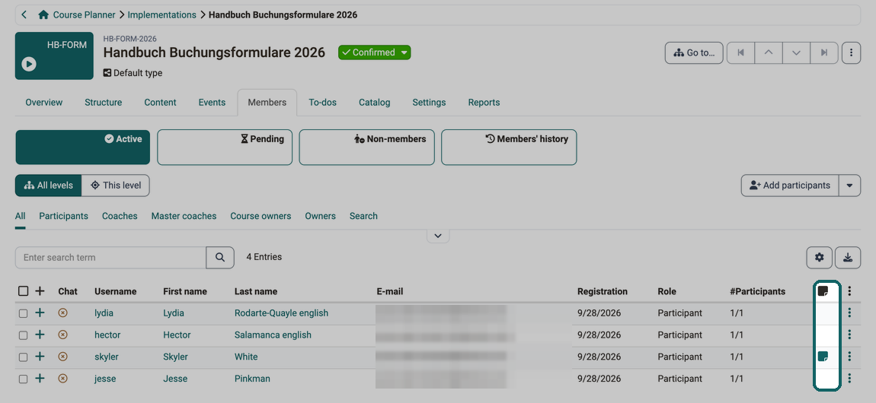Screen dimensions: 876x403
Task: Go to next element down arrow
Action: 797,53
